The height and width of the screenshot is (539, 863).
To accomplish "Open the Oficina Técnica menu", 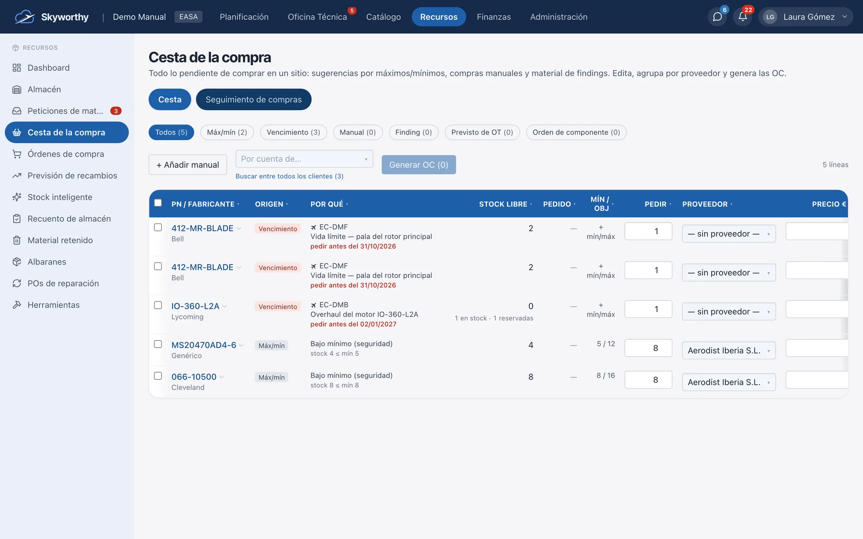I will pyautogui.click(x=317, y=17).
